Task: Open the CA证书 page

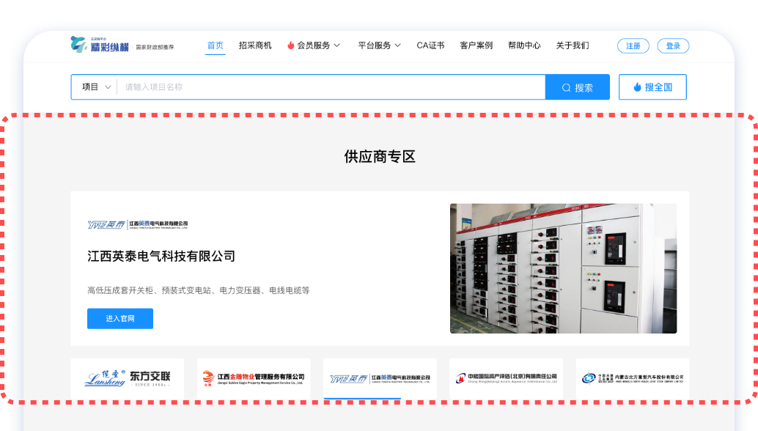Action: (430, 45)
